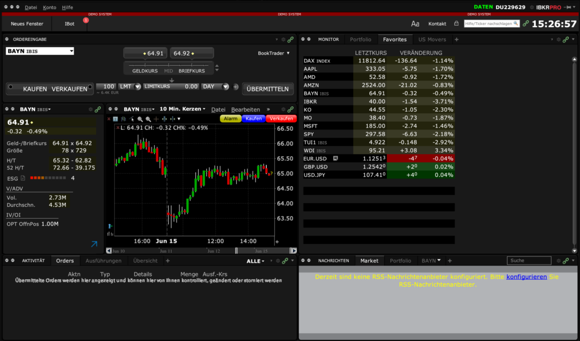
Task: Click the gear icon left of IBKRPRO
Action: pos(532,7)
